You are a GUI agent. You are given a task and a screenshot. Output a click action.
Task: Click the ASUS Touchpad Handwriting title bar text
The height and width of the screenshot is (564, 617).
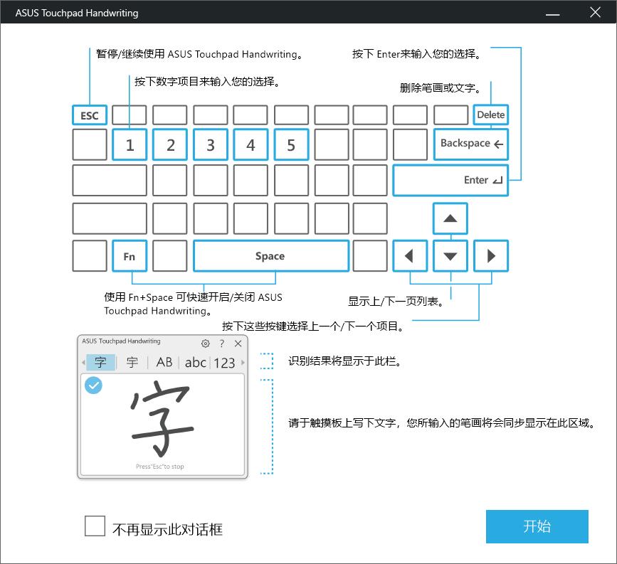click(77, 13)
